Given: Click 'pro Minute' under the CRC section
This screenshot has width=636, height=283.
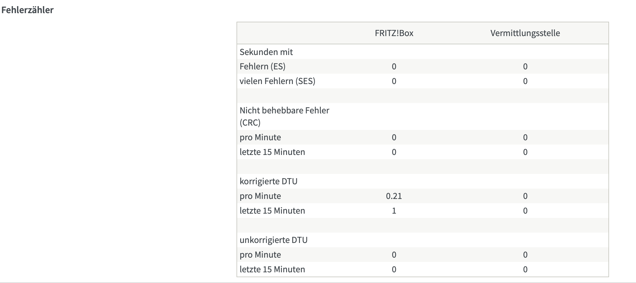Looking at the screenshot, I should tap(260, 137).
